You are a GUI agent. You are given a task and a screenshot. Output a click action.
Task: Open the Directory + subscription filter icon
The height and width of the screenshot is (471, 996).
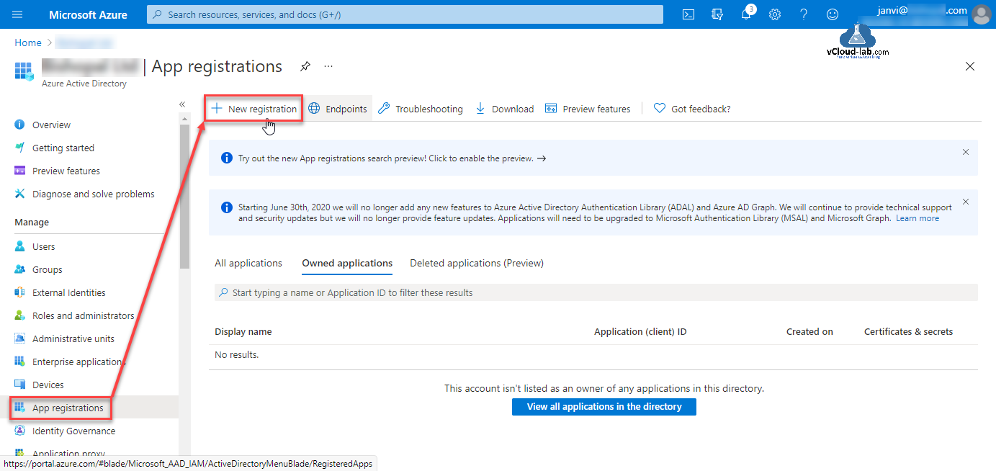717,14
